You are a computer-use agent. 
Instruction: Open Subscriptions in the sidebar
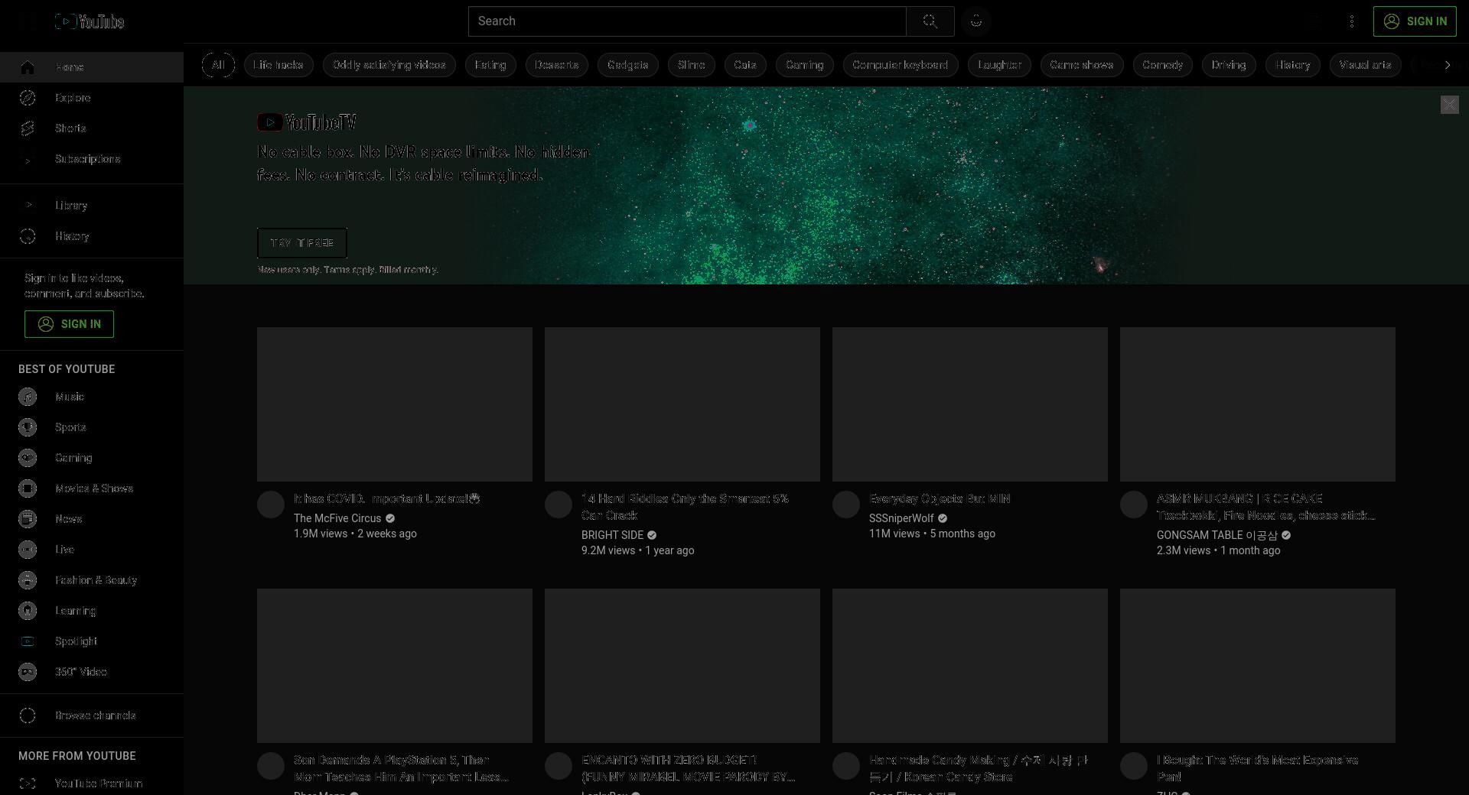[x=92, y=159]
